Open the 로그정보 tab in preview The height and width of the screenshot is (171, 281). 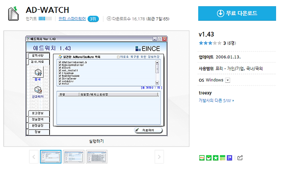(39, 113)
